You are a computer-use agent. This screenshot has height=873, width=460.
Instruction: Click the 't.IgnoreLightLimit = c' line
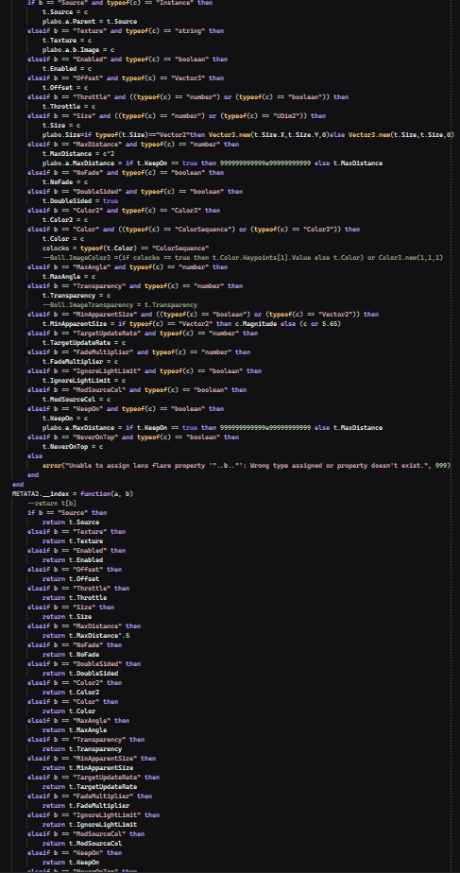84,380
